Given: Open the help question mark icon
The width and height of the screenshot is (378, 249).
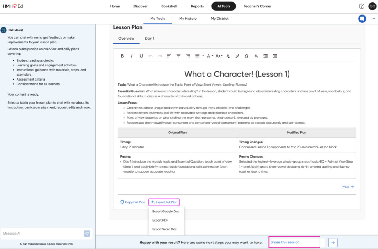Looking at the screenshot, I should point(361,6).
